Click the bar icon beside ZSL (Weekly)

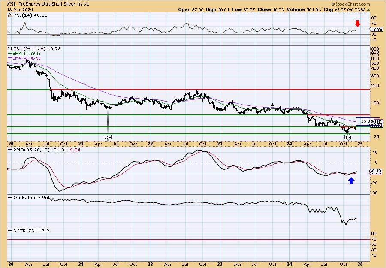click(10, 48)
